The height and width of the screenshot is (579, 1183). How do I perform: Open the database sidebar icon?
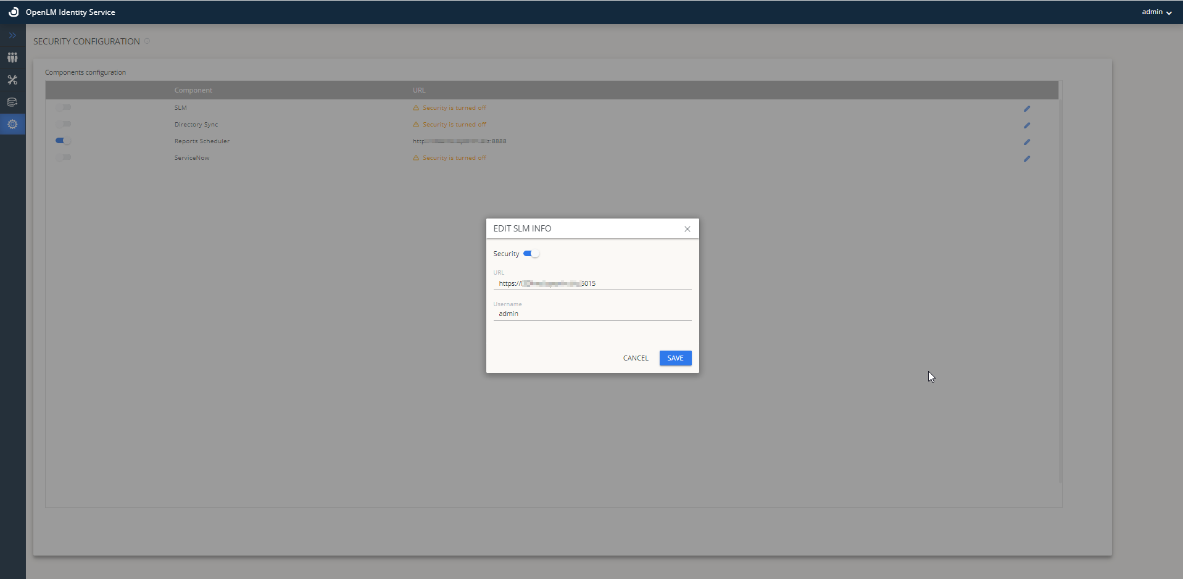[12, 102]
